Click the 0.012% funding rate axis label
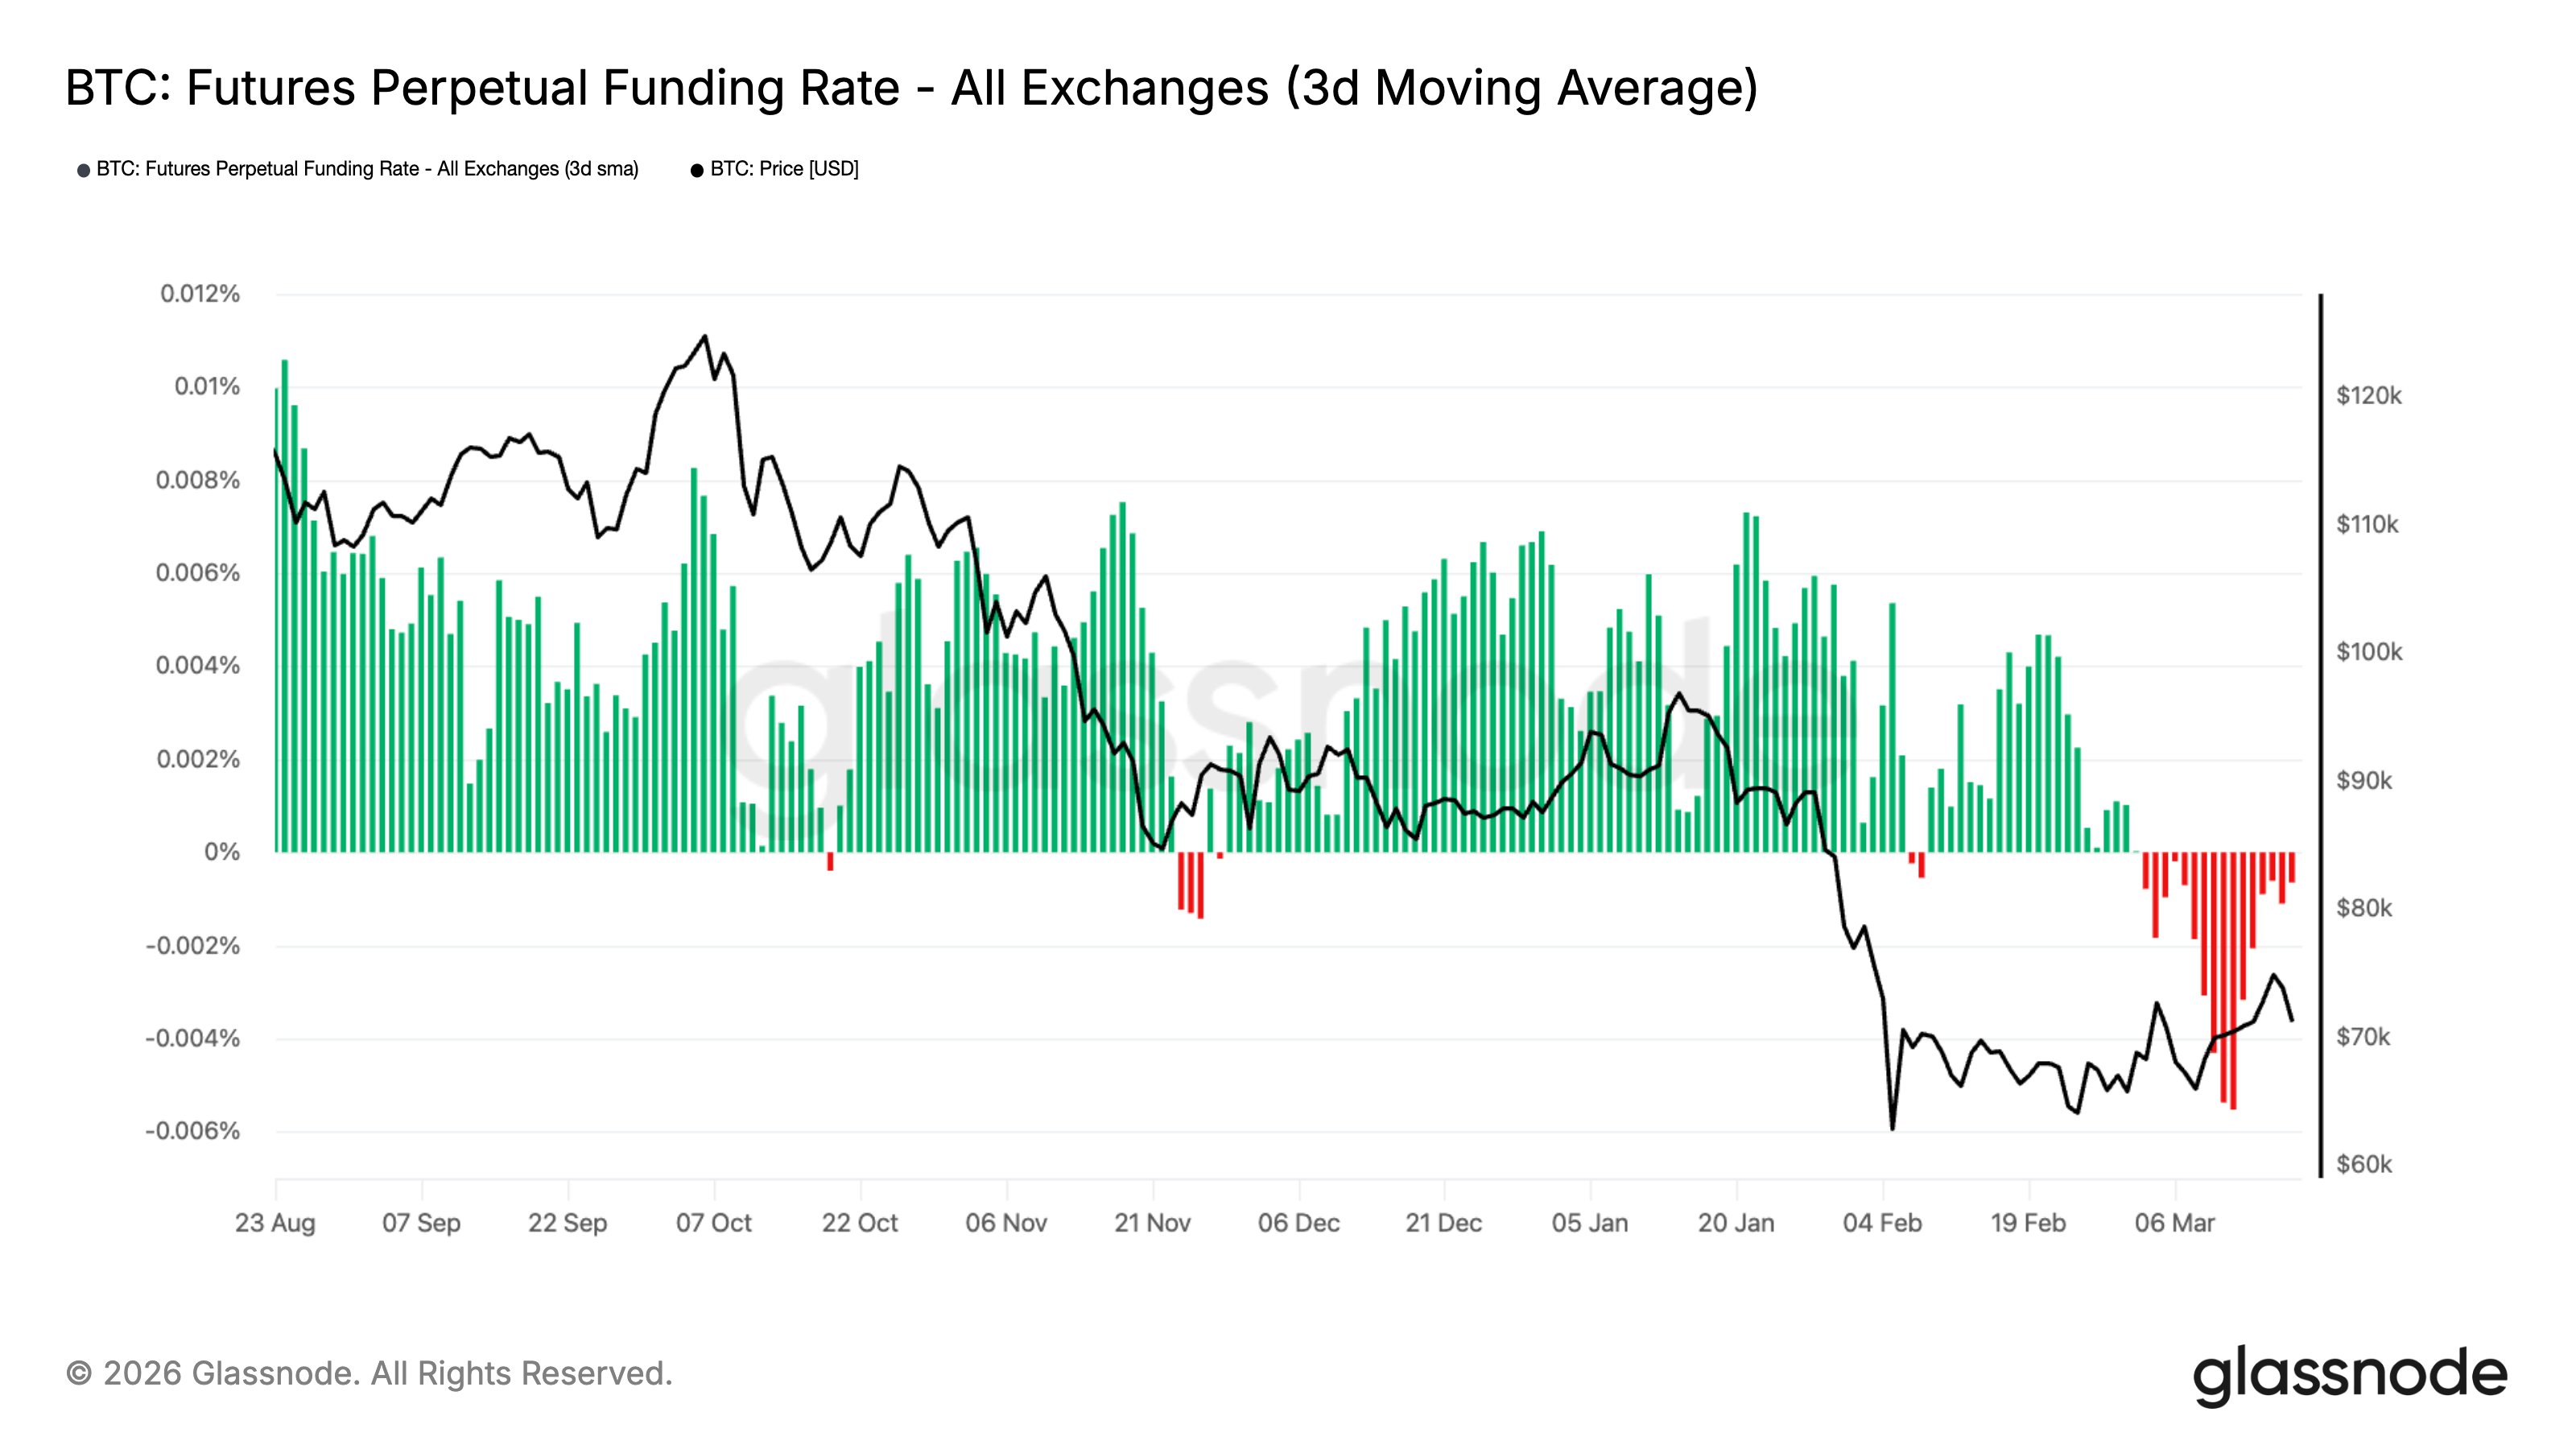2576x1449 pixels. pos(200,294)
